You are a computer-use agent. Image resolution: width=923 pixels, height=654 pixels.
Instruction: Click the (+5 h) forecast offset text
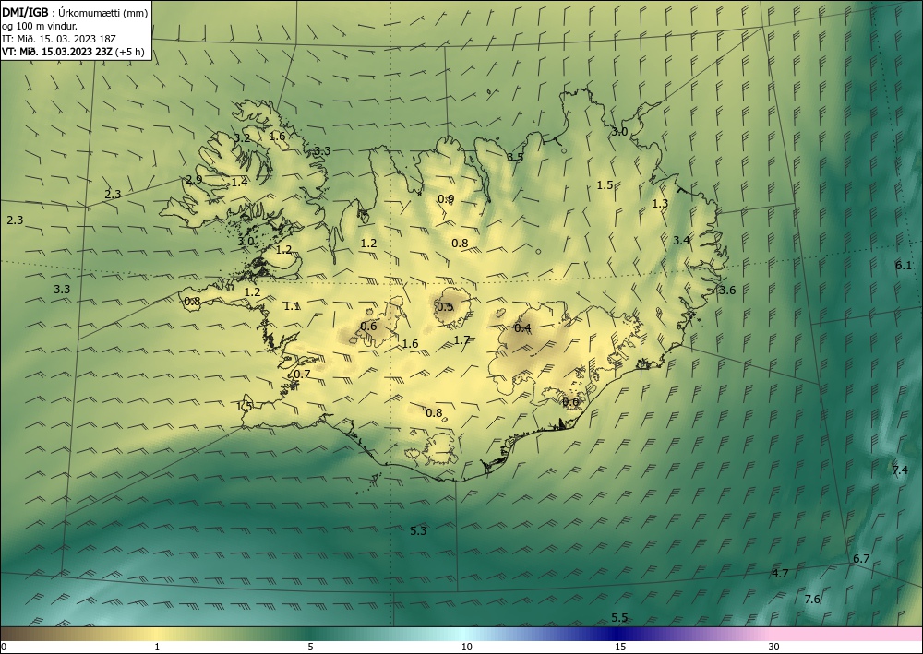coord(131,52)
